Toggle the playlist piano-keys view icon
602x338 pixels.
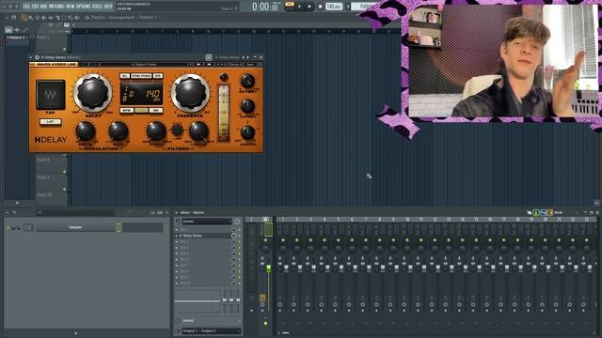coord(8,30)
